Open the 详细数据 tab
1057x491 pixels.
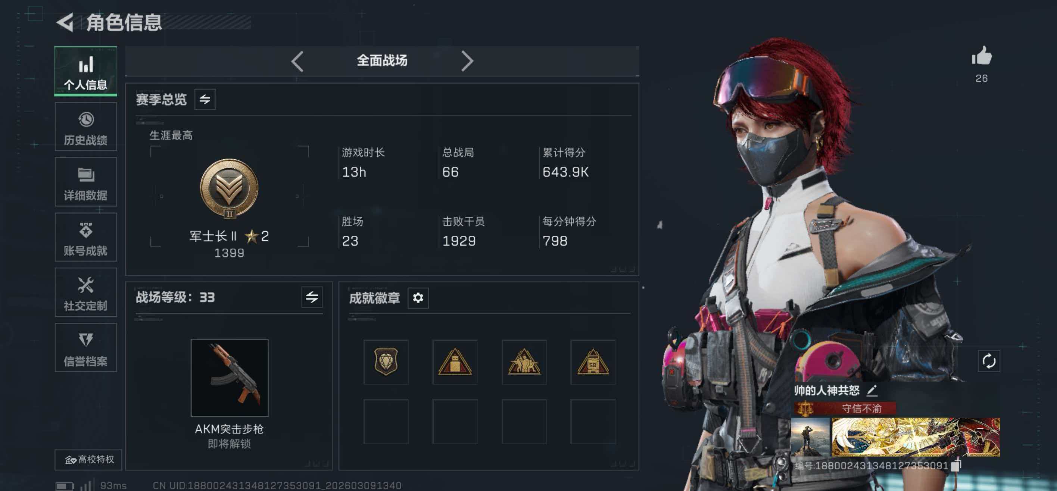pos(86,182)
